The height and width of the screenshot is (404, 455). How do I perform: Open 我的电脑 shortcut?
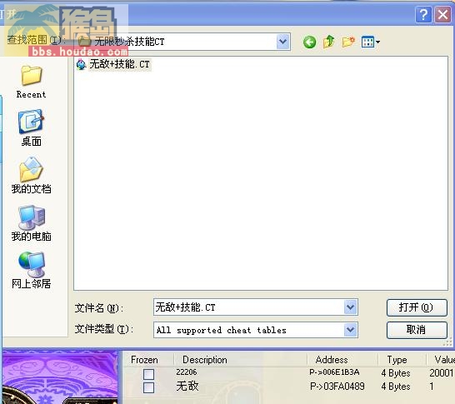click(31, 223)
